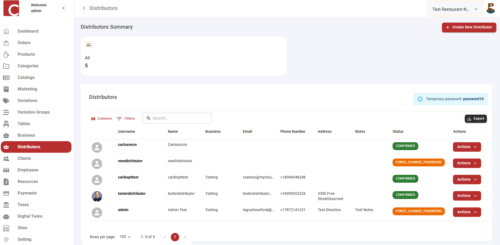Click the restaurant logo avatar at top right
Screen dimensions: 500x245
(x=491, y=8)
